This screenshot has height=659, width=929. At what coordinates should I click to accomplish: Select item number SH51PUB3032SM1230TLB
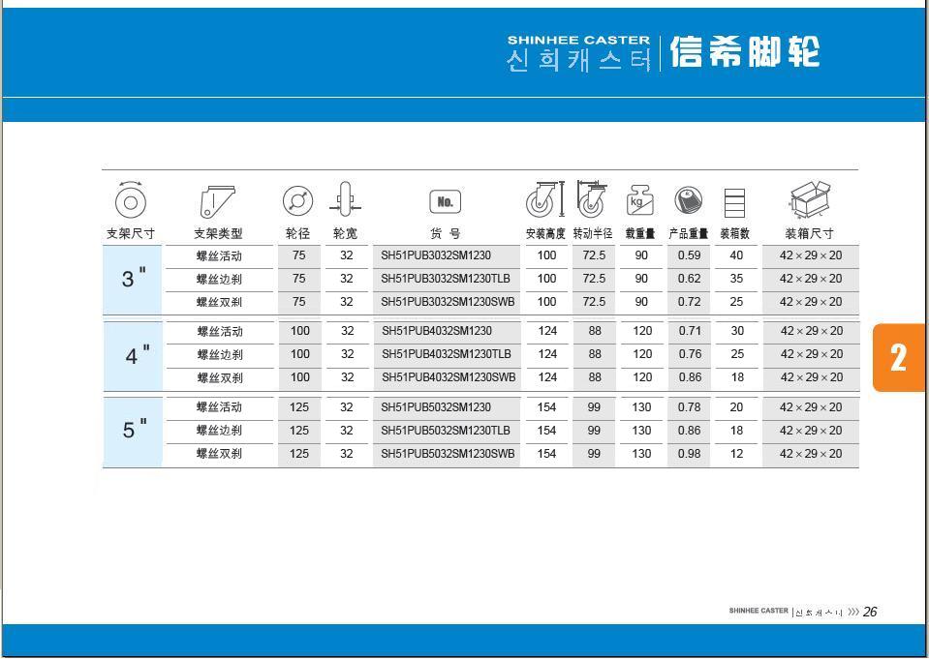click(x=446, y=279)
